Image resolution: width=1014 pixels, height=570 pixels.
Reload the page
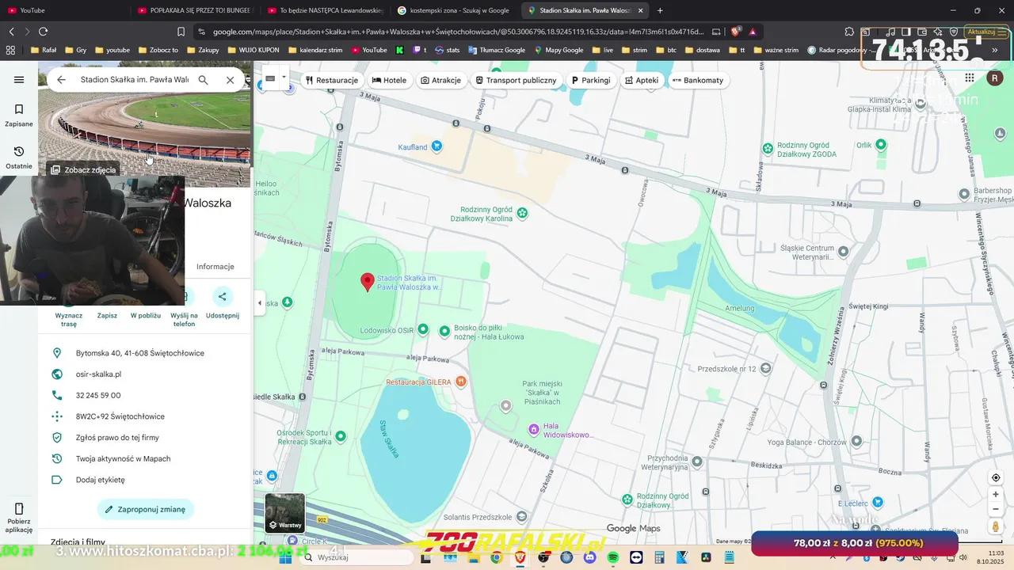point(43,32)
